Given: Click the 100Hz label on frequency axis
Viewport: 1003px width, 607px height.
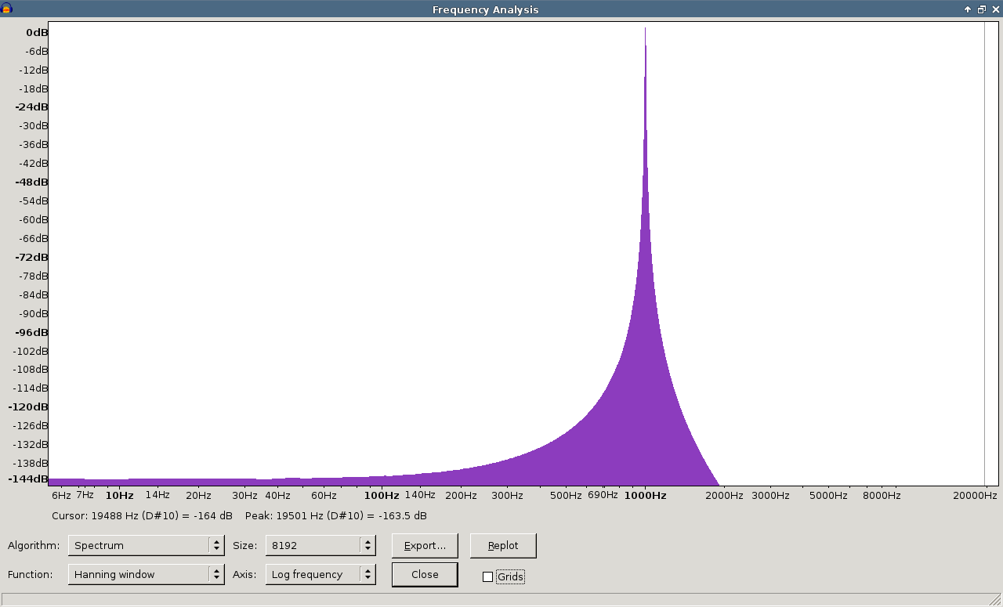Looking at the screenshot, I should pos(382,495).
